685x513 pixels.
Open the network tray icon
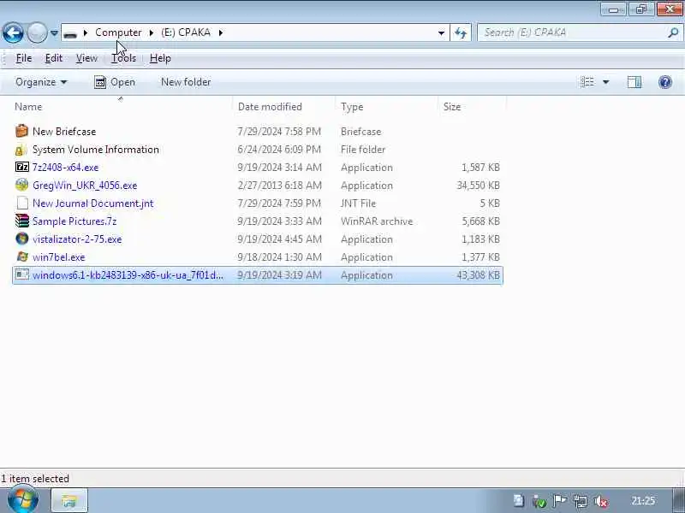coord(581,501)
